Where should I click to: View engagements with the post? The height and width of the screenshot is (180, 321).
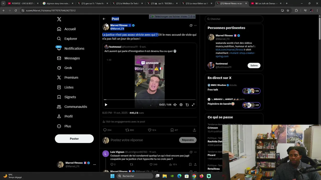pos(124,122)
